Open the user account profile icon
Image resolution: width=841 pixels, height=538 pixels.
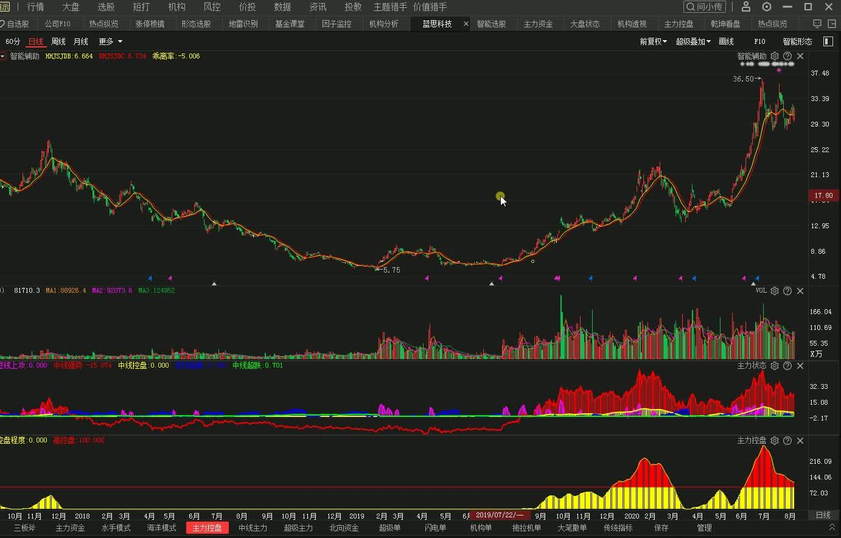point(745,7)
